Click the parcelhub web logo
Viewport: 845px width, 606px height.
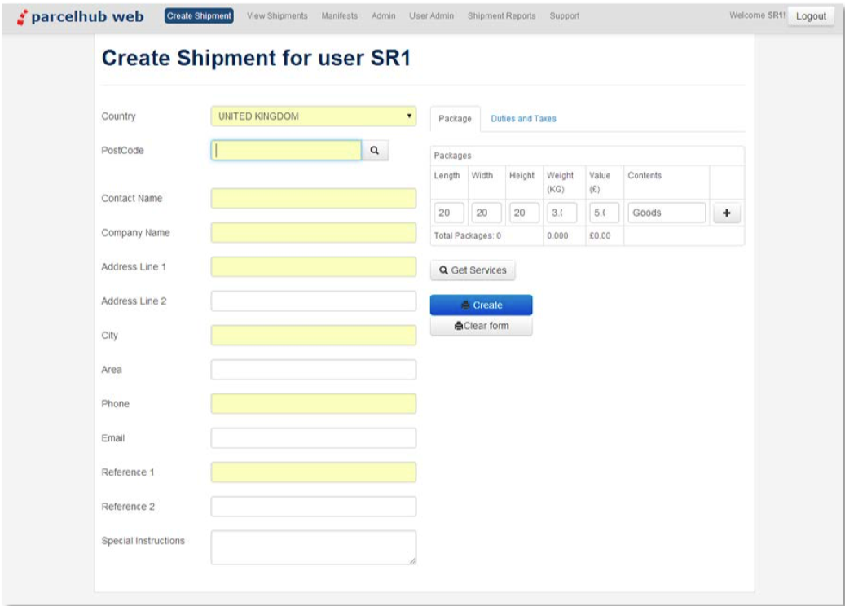click(x=80, y=15)
